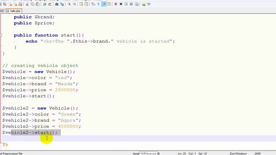Click the '// creating vehicle object' comment
The image size is (276, 155).
point(40,65)
